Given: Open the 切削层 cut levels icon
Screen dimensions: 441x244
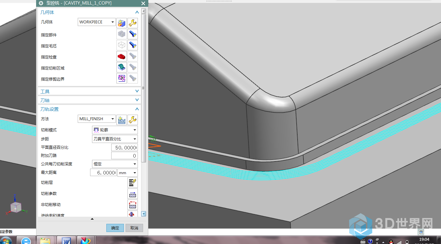Looking at the screenshot, I should pyautogui.click(x=132, y=183).
